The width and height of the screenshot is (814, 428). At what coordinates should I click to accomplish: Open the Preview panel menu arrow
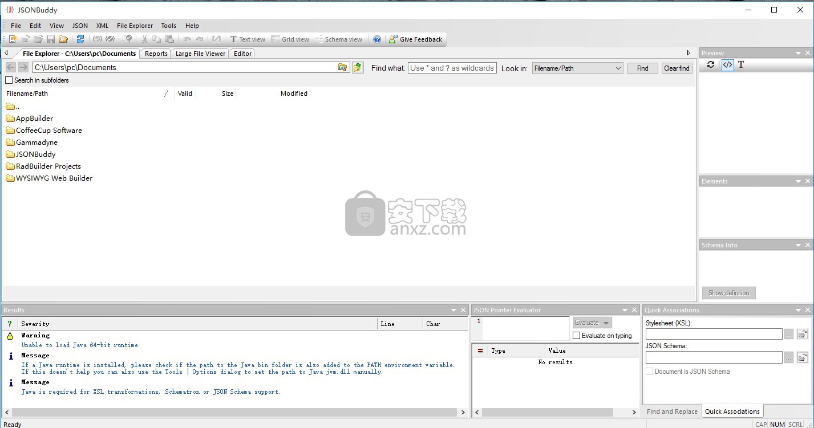coord(799,53)
